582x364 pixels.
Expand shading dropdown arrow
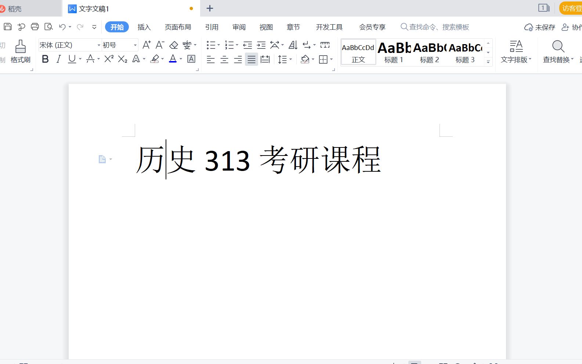pyautogui.click(x=313, y=59)
